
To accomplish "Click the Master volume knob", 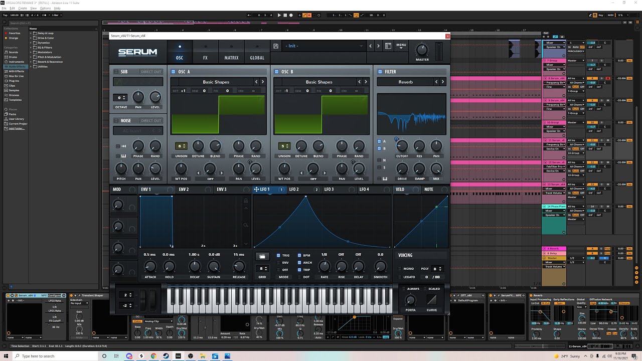I will coord(422,50).
